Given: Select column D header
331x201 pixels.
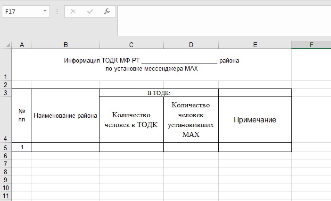Looking at the screenshot, I should [x=191, y=45].
